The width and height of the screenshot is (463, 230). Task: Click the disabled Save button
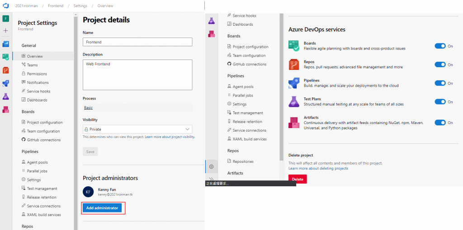coord(90,152)
